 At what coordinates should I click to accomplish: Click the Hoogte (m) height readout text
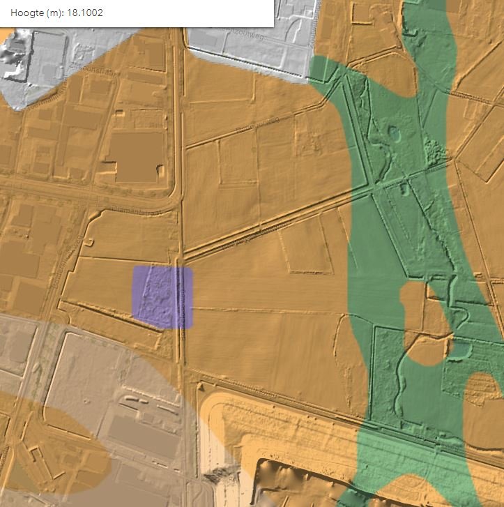click(x=57, y=13)
